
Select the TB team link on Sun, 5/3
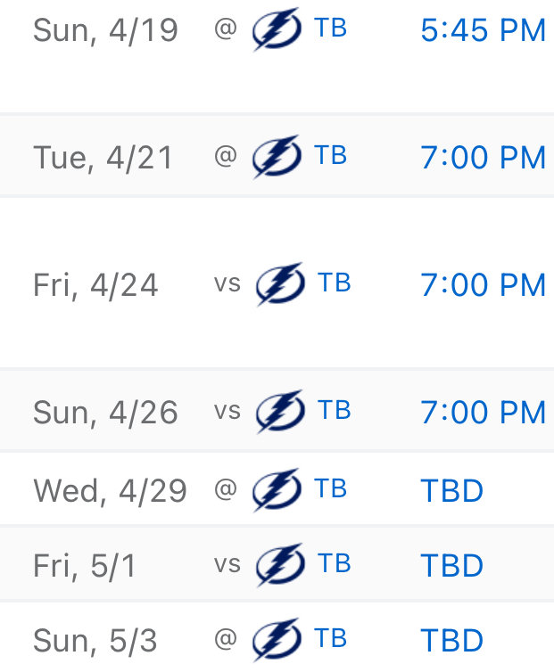pyautogui.click(x=330, y=638)
